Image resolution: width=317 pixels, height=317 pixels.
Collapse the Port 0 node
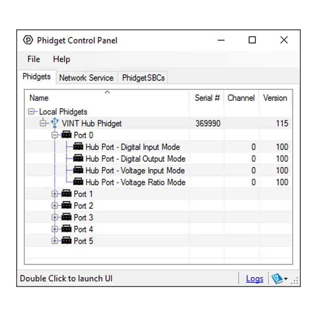(x=55, y=135)
